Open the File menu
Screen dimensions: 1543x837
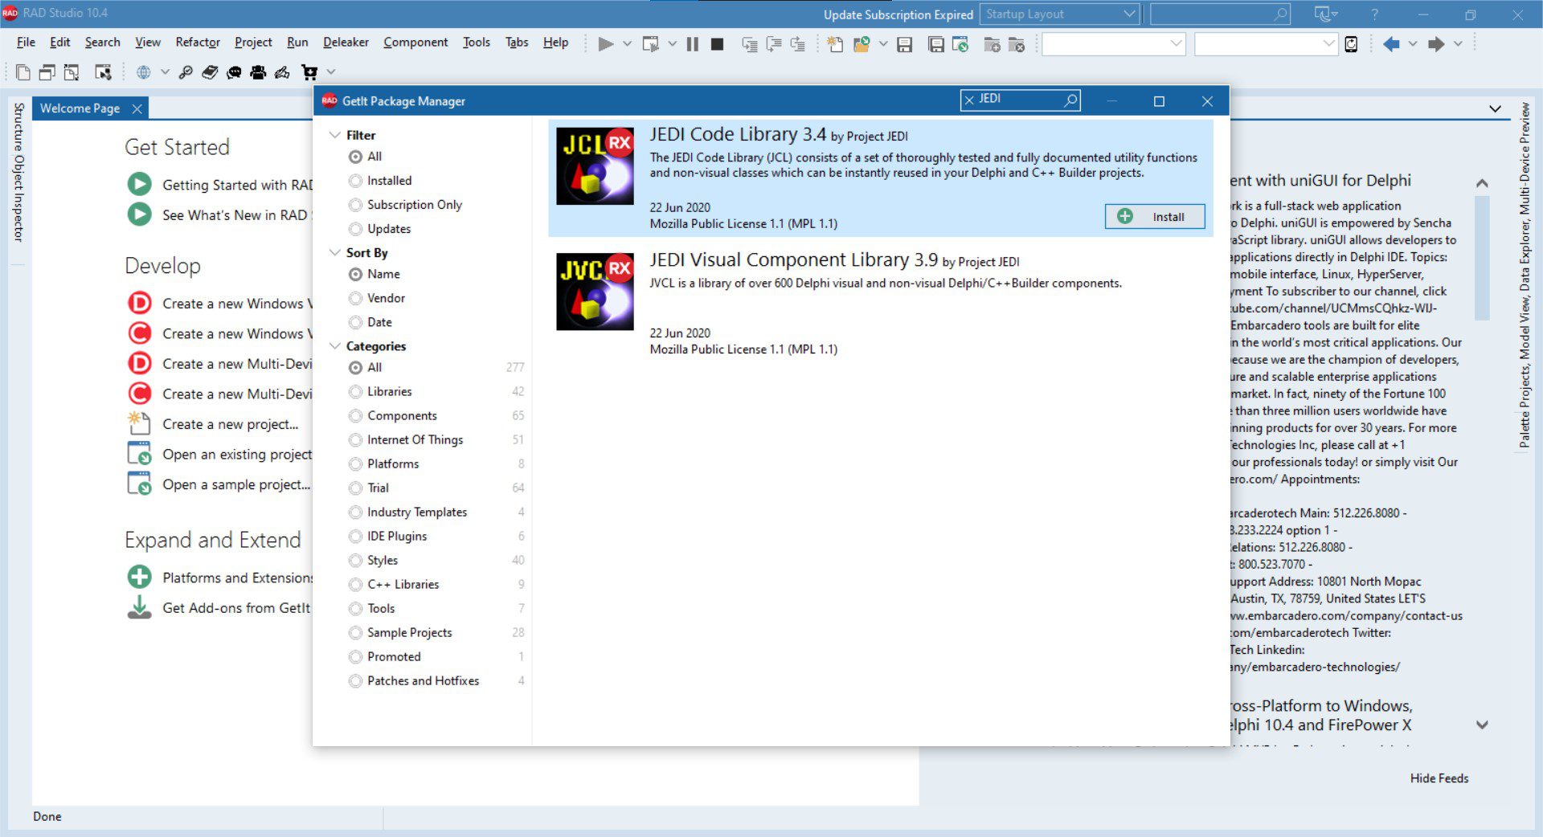[x=26, y=42]
